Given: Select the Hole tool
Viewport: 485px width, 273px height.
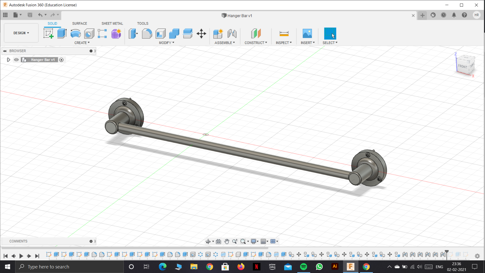Looking at the screenshot, I should pyautogui.click(x=89, y=33).
